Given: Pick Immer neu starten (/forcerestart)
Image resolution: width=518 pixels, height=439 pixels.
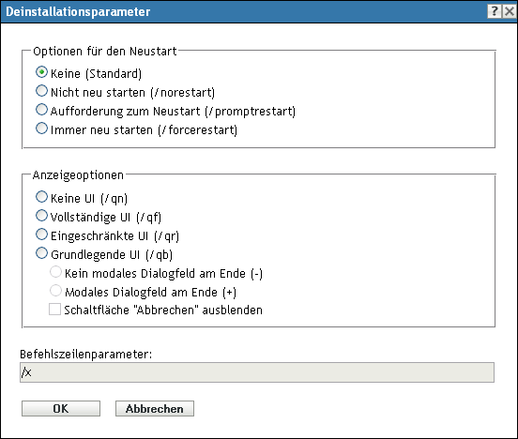Looking at the screenshot, I should [x=41, y=129].
